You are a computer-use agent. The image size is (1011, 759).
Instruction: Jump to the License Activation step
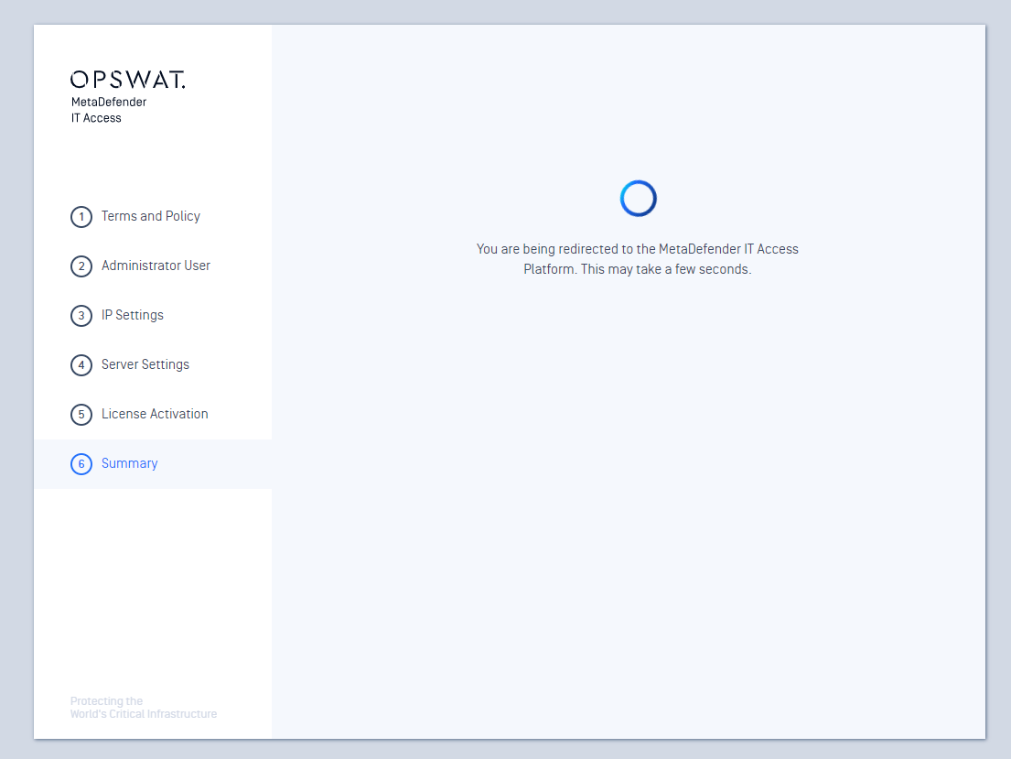(x=155, y=414)
